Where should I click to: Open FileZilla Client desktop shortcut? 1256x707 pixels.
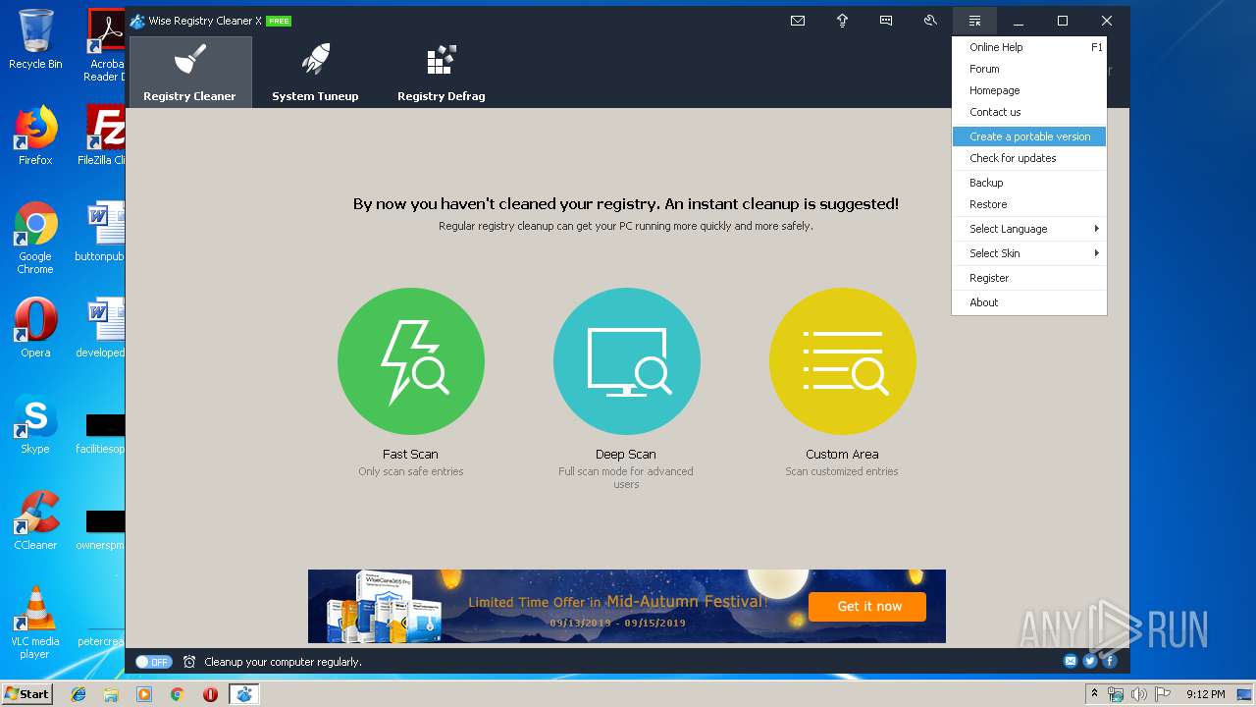pyautogui.click(x=104, y=136)
